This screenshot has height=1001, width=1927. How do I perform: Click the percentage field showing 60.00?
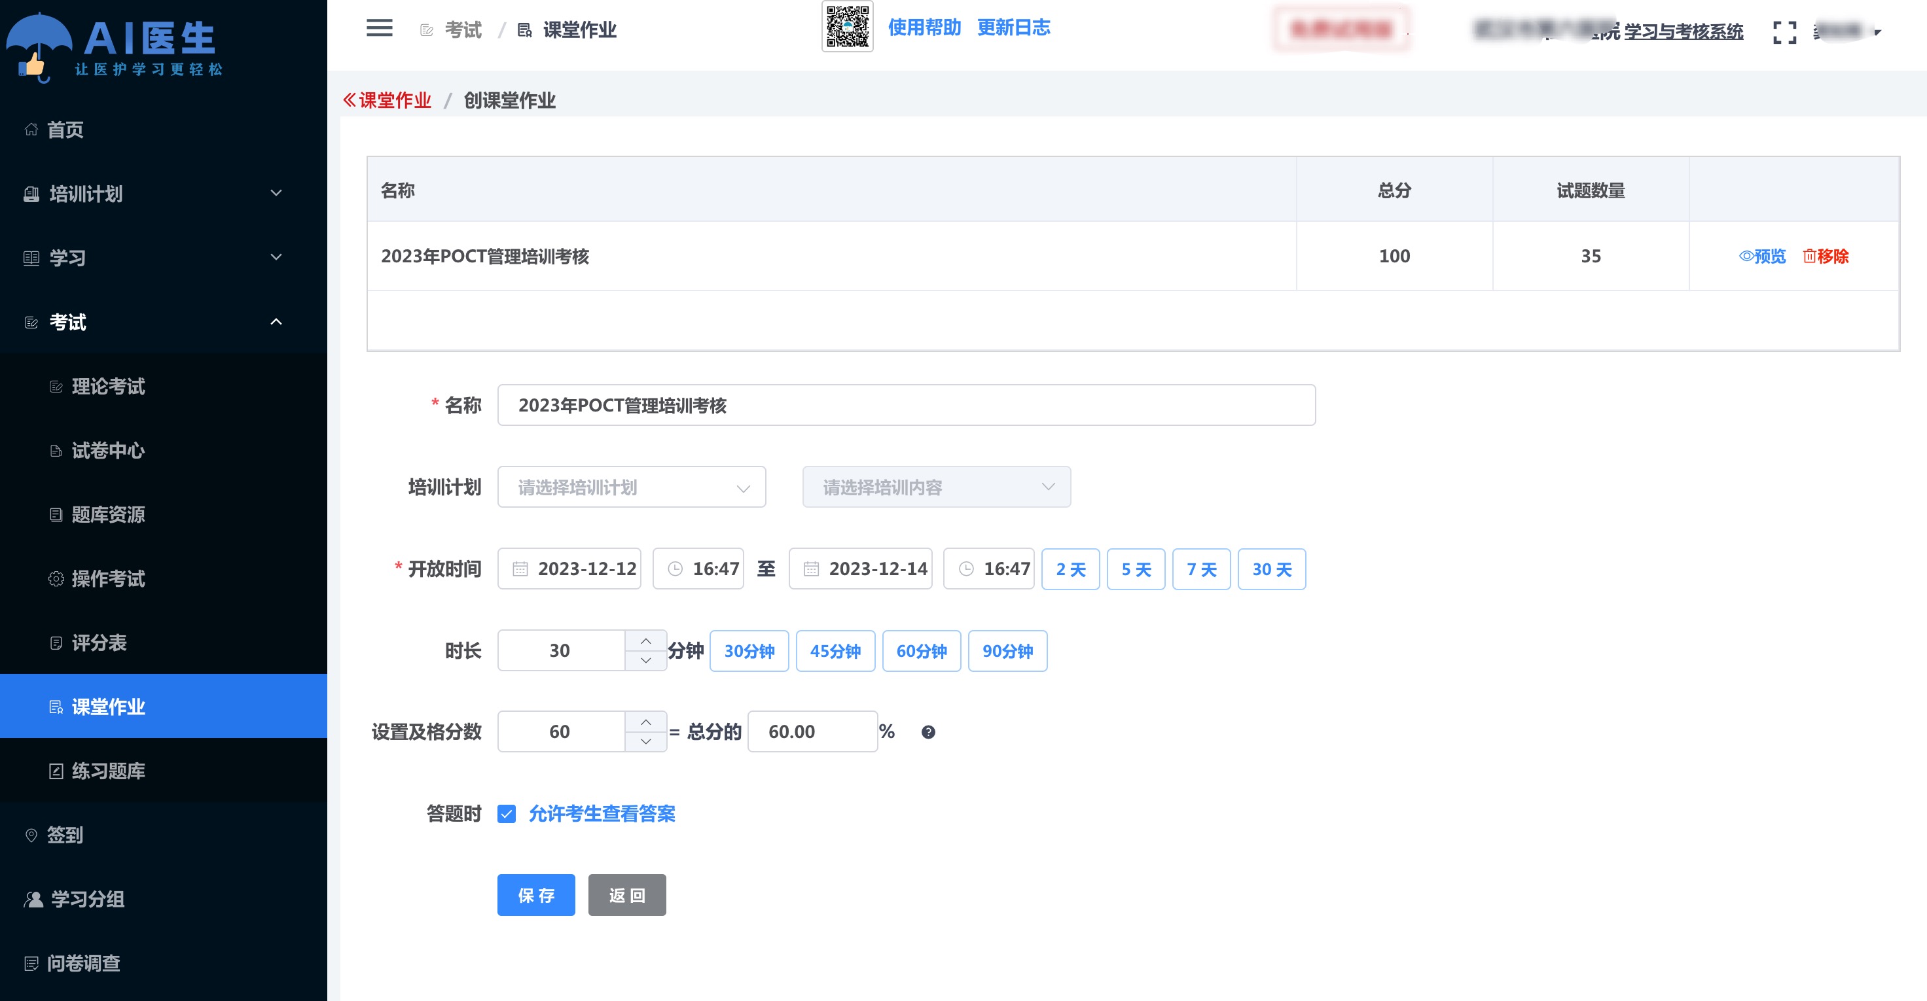[x=812, y=731]
